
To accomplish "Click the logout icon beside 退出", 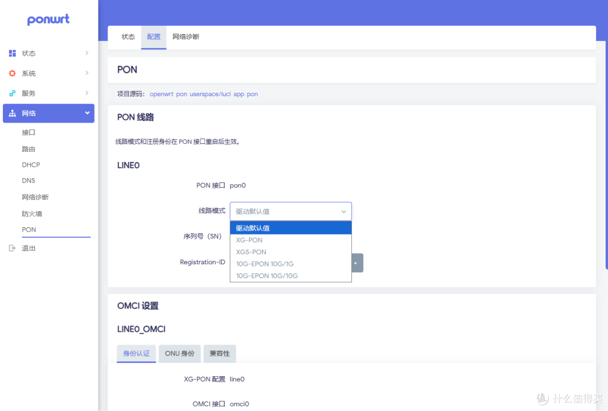I will coord(12,248).
